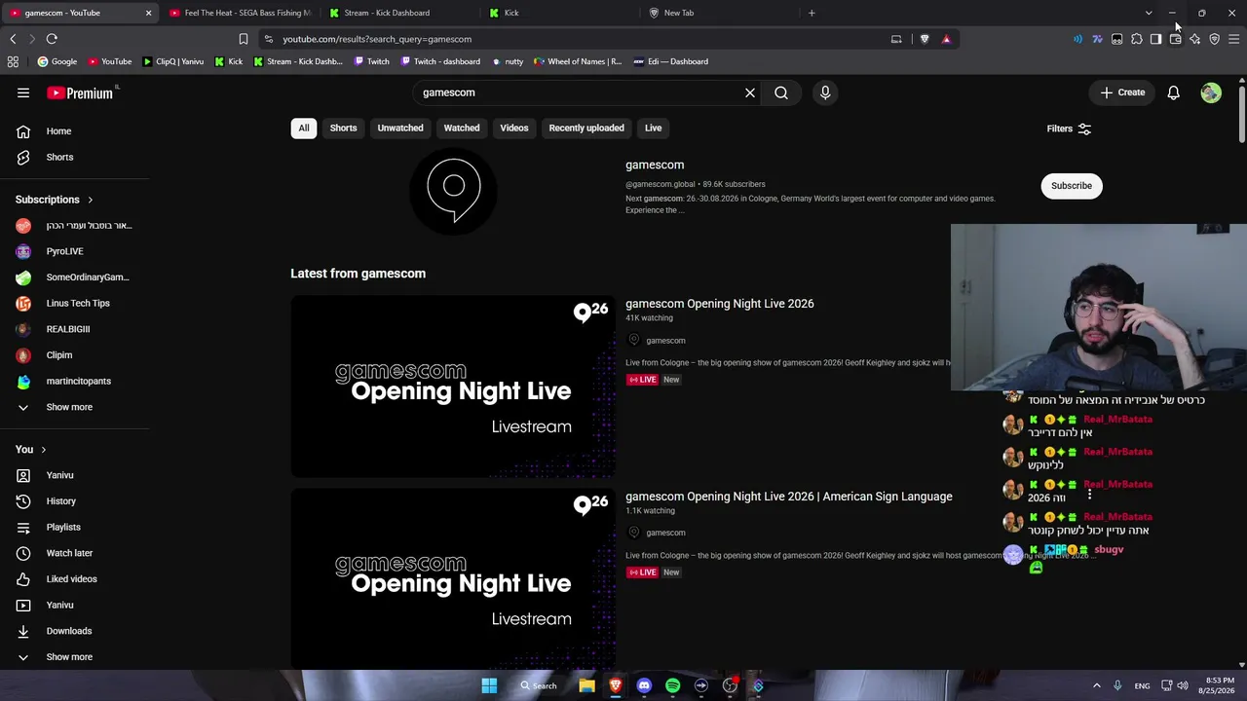Show hidden system tray icons

coord(1097,685)
